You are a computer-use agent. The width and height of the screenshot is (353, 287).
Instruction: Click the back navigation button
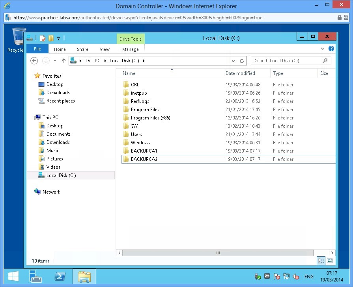(x=34, y=60)
